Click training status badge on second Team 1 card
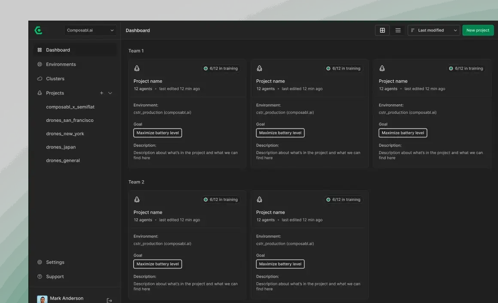Screen dimensions: 498x303 (x=343, y=68)
